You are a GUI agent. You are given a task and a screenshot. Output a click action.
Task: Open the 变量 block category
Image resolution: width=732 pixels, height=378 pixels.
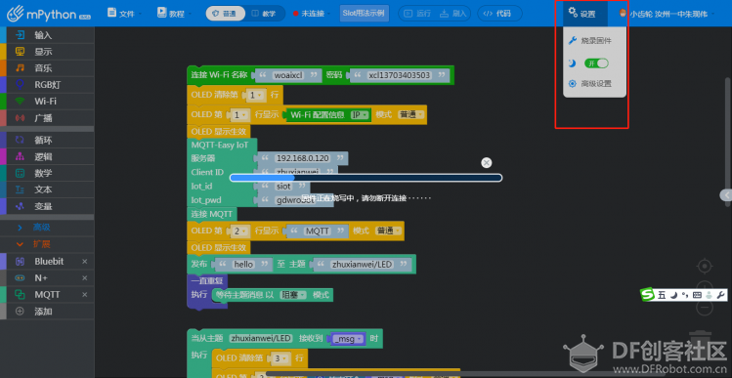47,206
